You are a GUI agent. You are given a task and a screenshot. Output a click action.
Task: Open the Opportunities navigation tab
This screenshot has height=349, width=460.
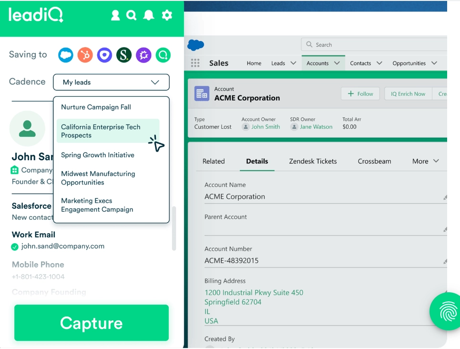(409, 63)
